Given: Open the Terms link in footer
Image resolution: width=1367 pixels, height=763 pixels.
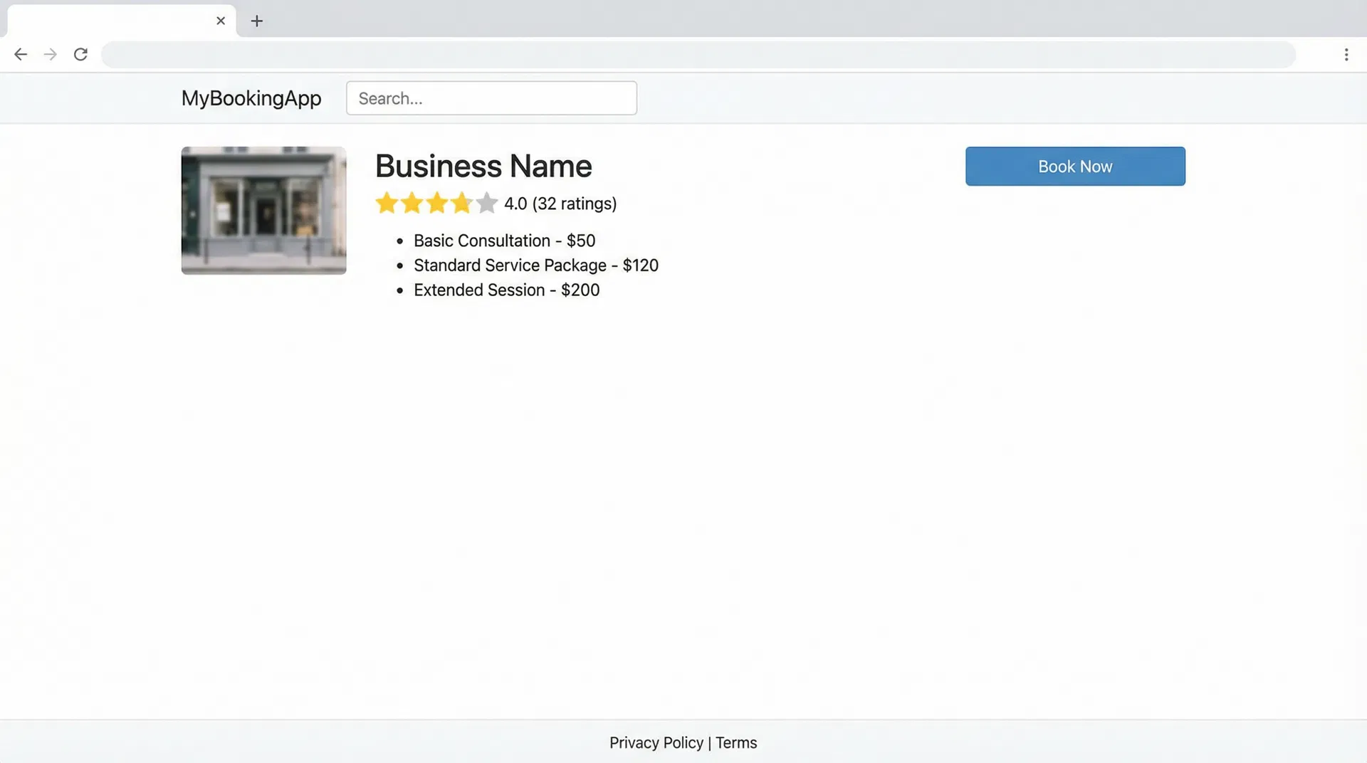Looking at the screenshot, I should click(x=736, y=742).
